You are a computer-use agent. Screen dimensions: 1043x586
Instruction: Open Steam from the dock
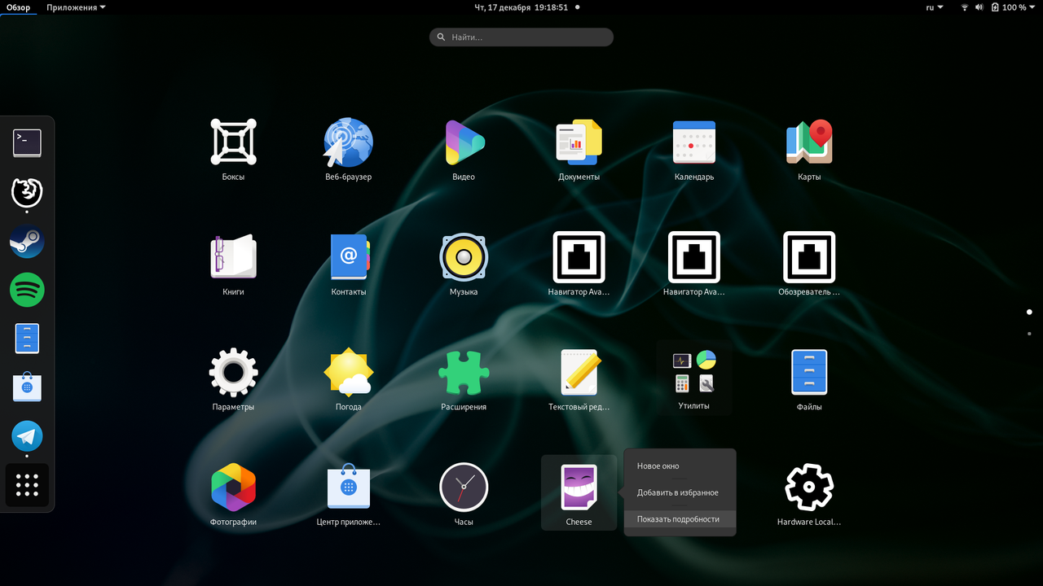[x=27, y=242]
